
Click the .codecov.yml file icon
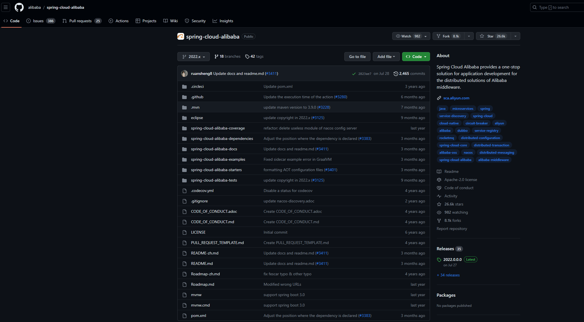tap(184, 191)
